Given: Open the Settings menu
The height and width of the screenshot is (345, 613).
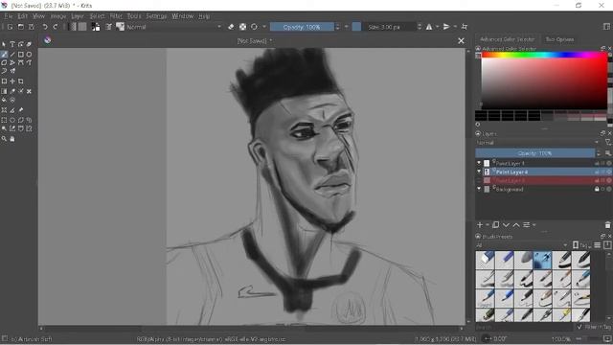Looking at the screenshot, I should click(156, 16).
